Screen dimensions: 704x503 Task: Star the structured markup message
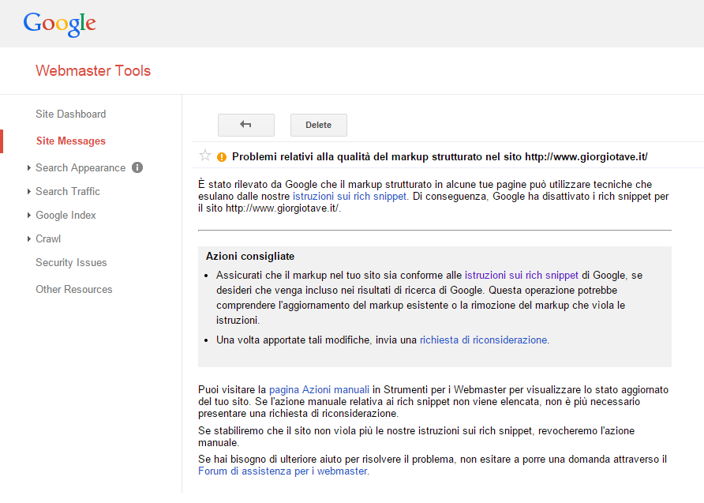[205, 156]
